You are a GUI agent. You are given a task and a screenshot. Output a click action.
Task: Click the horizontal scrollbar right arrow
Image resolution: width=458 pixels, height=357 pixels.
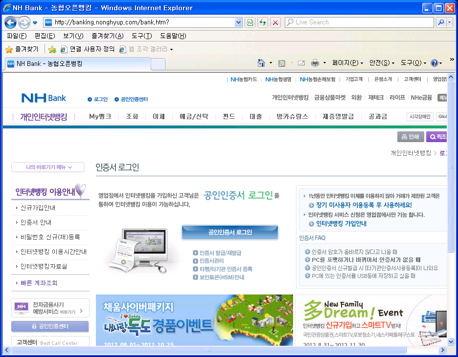pyautogui.click(x=442, y=350)
